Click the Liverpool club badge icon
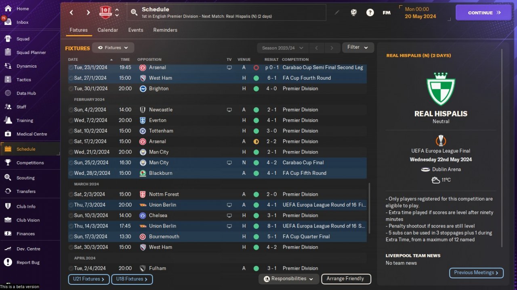The width and height of the screenshot is (517, 290). coord(105,12)
